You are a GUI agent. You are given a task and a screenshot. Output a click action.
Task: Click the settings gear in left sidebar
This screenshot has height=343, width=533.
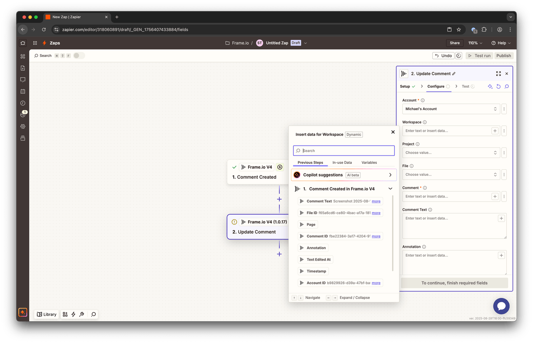(23, 126)
